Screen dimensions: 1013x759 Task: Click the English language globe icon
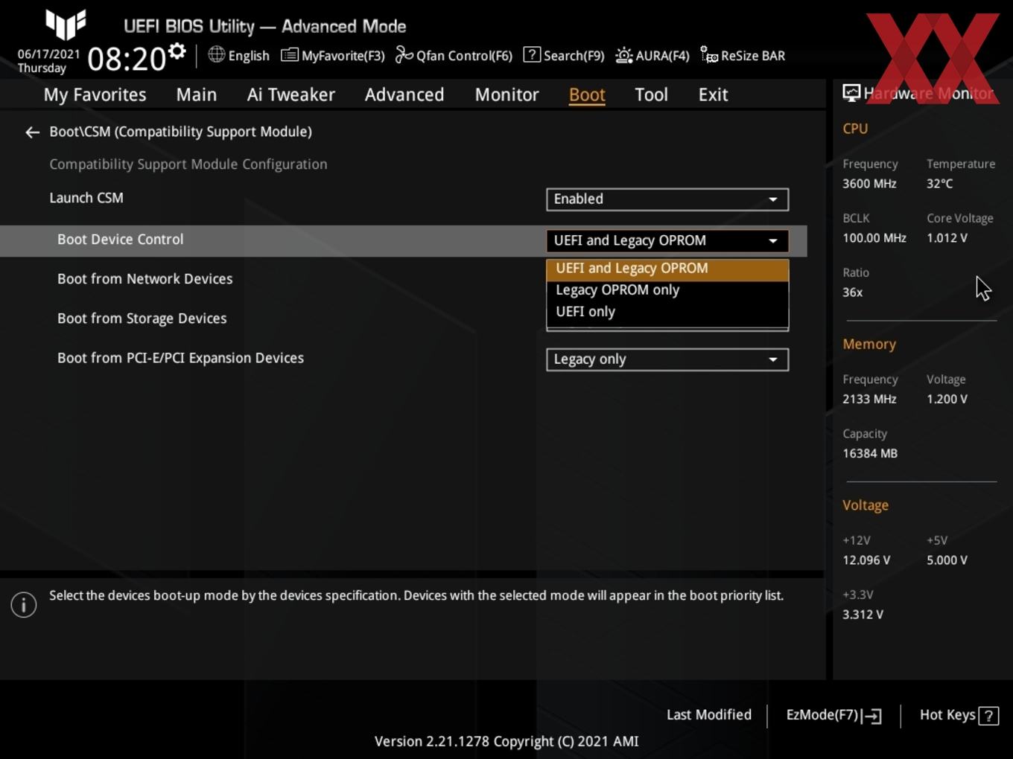(x=216, y=54)
